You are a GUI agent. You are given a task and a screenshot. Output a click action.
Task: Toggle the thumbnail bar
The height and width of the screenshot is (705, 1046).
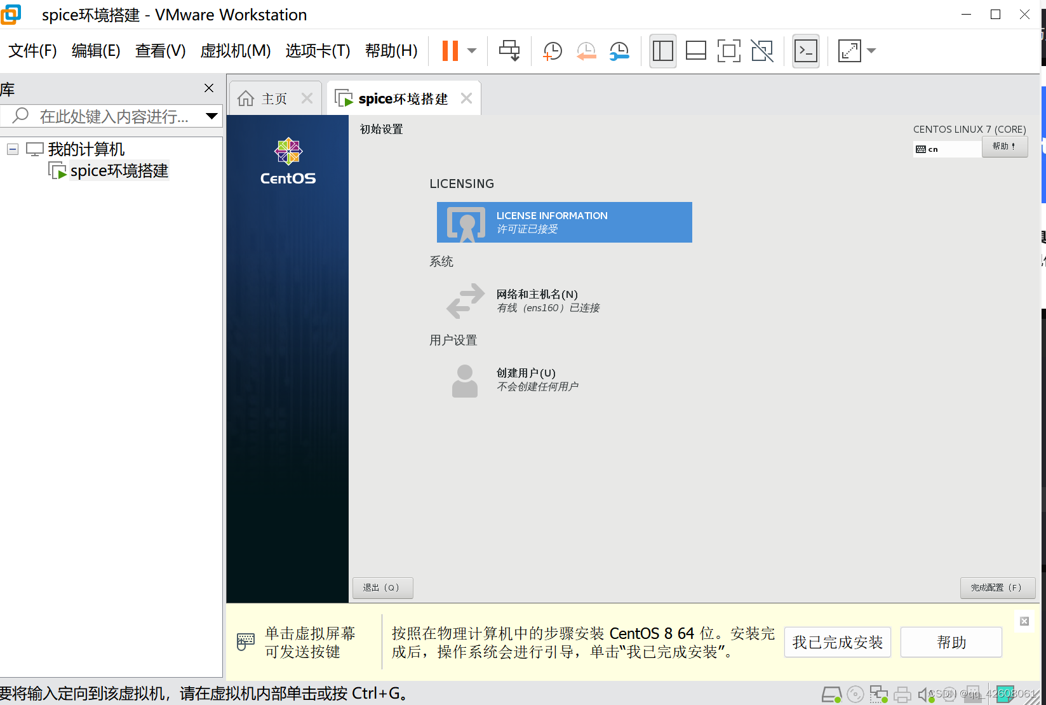695,51
